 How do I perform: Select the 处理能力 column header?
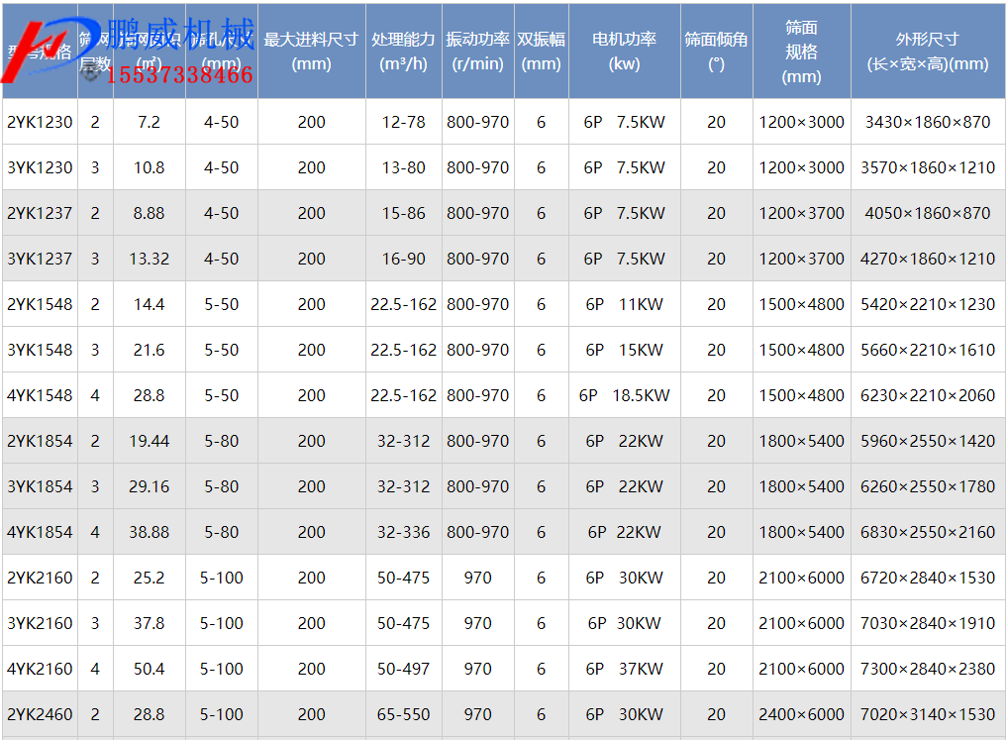[403, 52]
